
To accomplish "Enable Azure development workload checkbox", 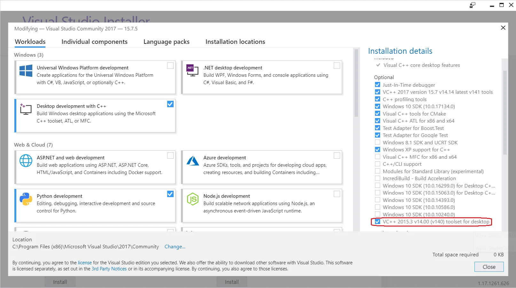I will 337,156.
